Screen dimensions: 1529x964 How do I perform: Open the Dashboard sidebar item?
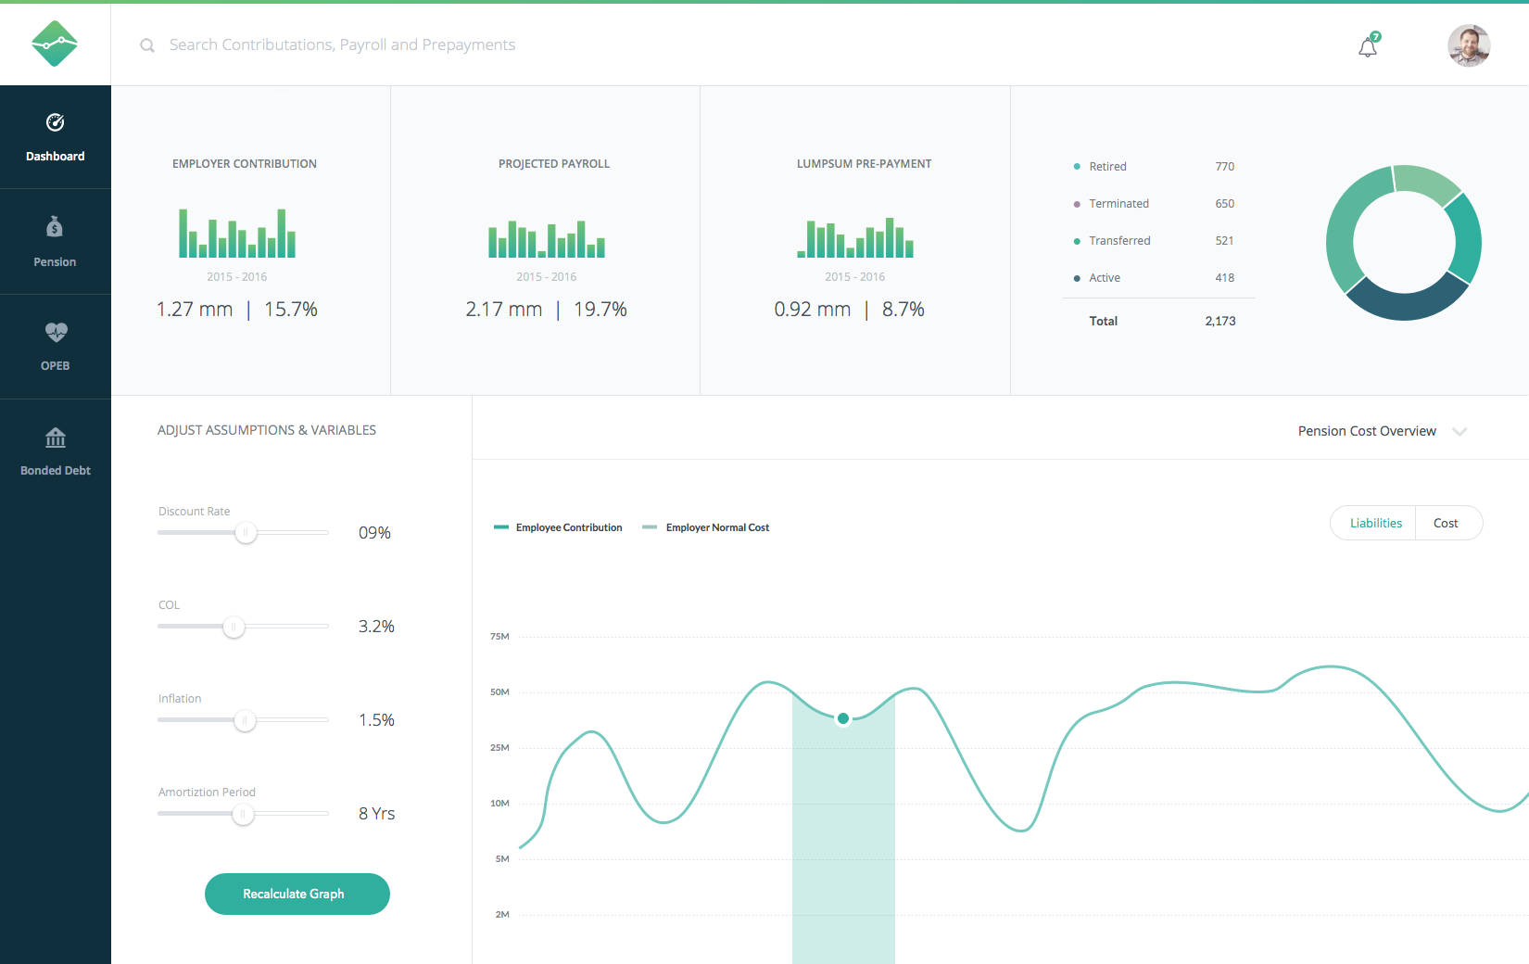tap(56, 137)
